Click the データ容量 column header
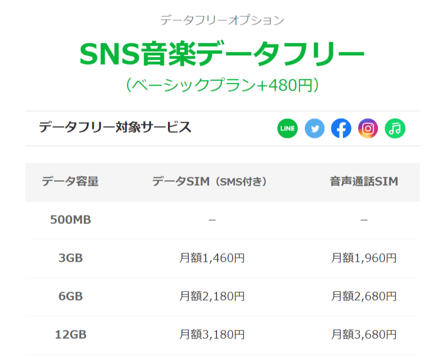The height and width of the screenshot is (358, 430). pyautogui.click(x=70, y=182)
